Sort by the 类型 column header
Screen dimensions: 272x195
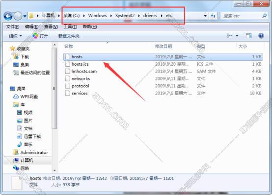[x=201, y=46]
